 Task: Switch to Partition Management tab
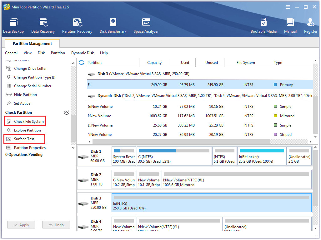point(32,43)
